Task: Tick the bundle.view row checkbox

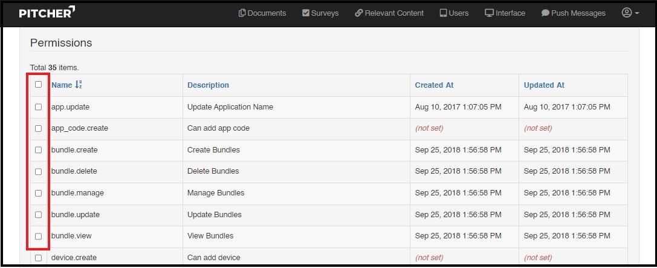Action: (38, 236)
